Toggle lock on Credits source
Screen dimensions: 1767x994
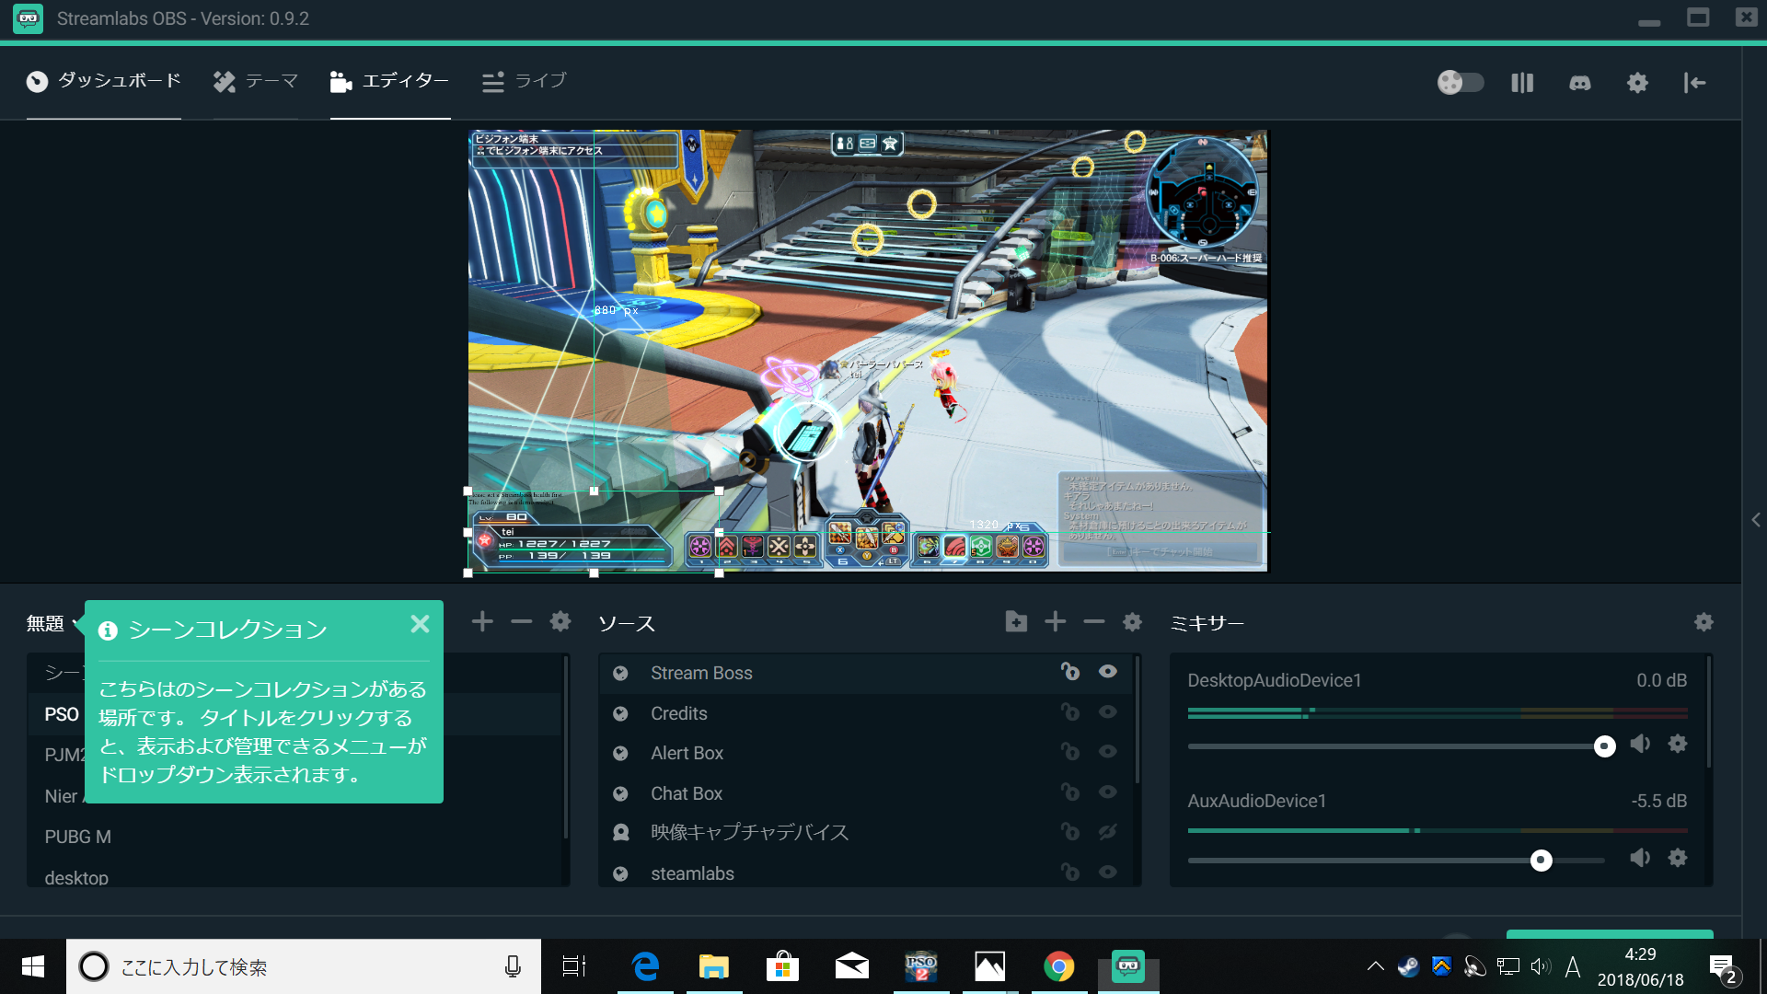point(1069,711)
